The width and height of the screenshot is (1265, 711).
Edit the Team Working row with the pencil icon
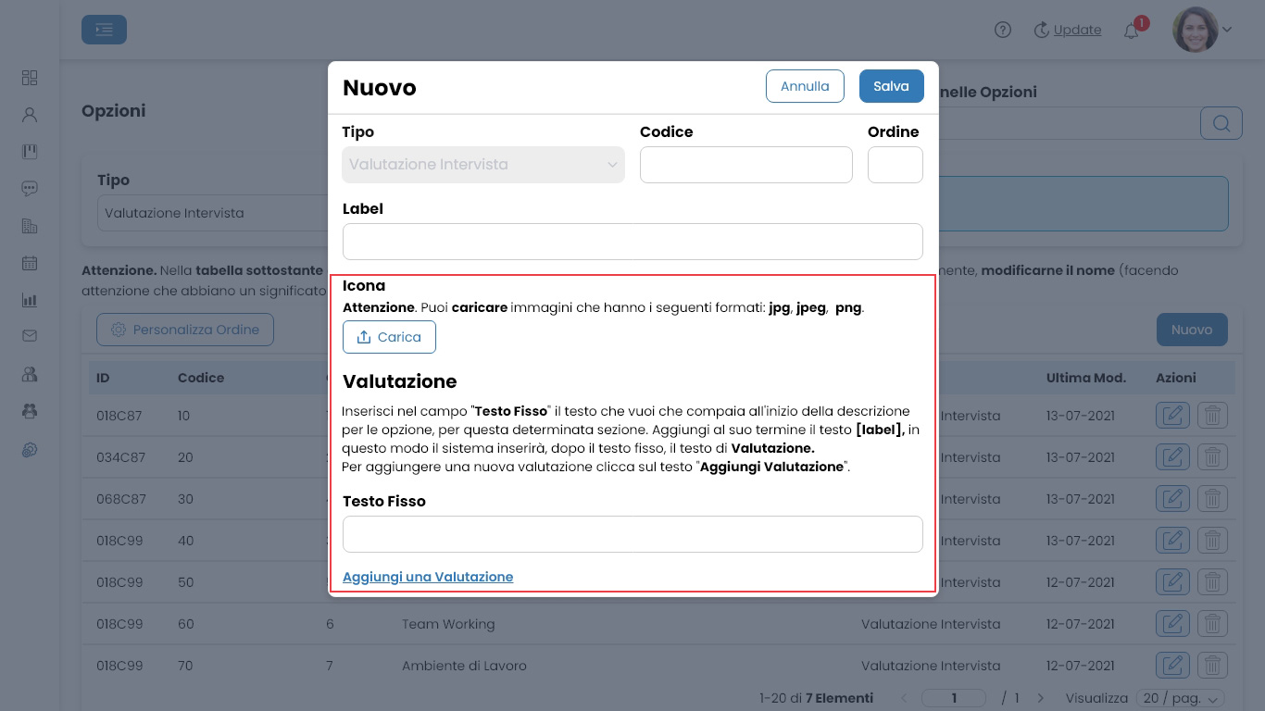[x=1173, y=623]
